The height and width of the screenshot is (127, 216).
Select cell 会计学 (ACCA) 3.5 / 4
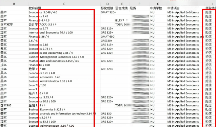point(64,25)
